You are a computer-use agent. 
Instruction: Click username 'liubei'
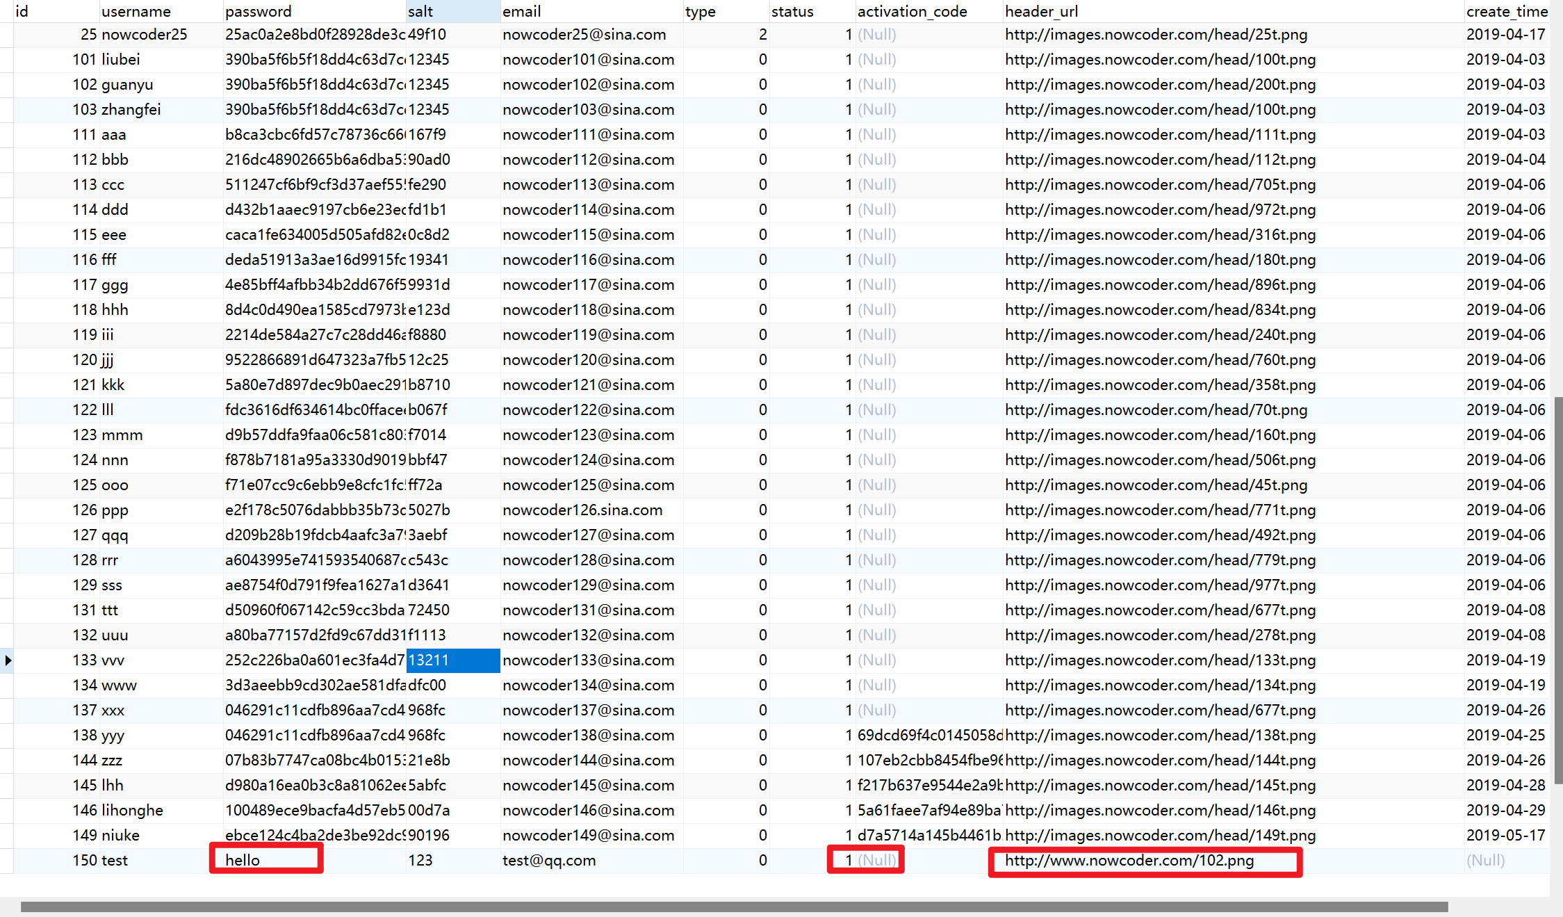coord(121,60)
